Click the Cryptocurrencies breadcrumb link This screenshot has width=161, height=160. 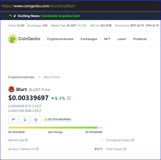pyautogui.click(x=21, y=77)
